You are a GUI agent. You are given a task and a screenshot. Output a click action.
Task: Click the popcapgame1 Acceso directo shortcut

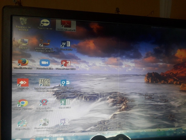coord(45,46)
